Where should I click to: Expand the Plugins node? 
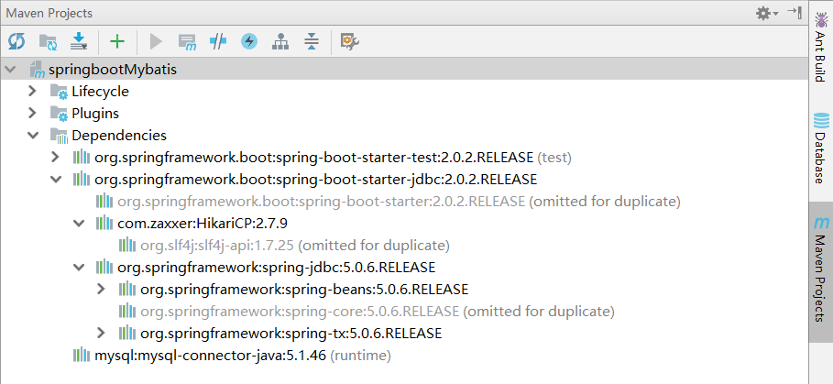pyautogui.click(x=33, y=113)
